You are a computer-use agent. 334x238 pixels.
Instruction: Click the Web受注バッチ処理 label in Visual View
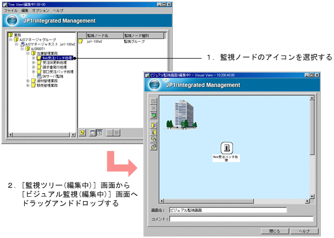pos(226,158)
